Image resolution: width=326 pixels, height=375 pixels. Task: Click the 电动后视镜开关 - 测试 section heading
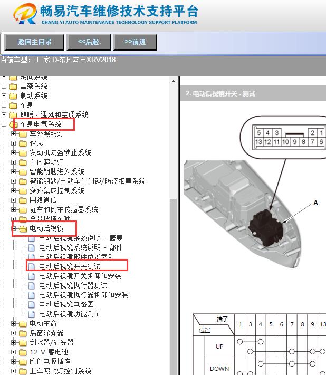click(220, 93)
